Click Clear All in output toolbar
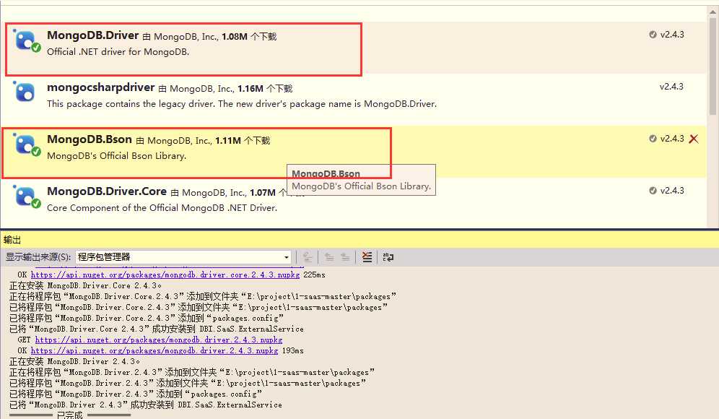This screenshot has width=719, height=419. (367, 257)
